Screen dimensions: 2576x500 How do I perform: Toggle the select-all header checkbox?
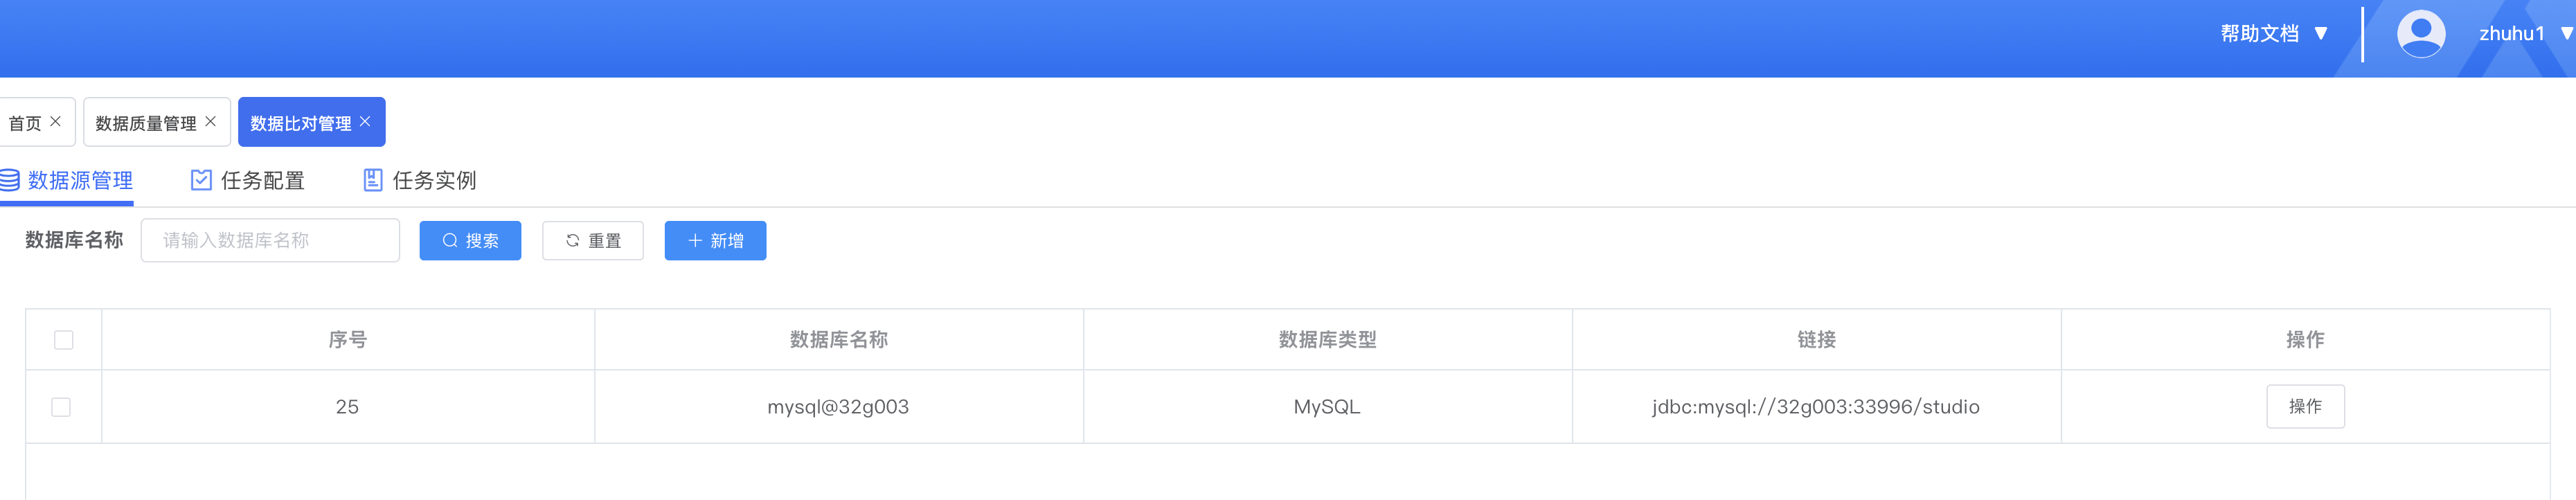[x=64, y=340]
